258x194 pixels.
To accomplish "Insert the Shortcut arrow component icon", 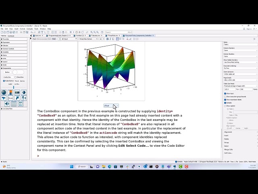I will point(17,98).
